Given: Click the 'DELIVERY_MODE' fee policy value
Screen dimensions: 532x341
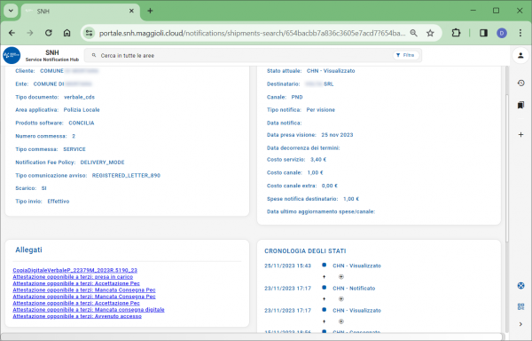Looking at the screenshot, I should [x=103, y=163].
